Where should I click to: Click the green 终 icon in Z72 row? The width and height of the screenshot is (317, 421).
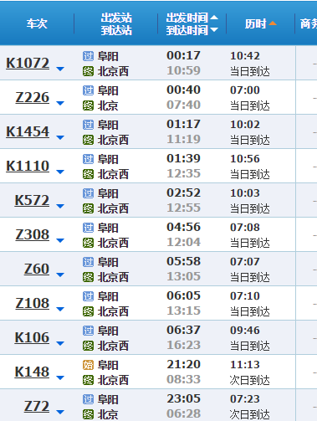point(88,414)
